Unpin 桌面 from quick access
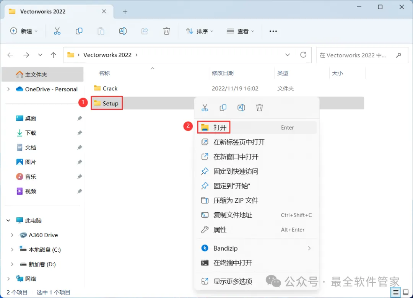Screen dimensions: 413x298 [80, 118]
